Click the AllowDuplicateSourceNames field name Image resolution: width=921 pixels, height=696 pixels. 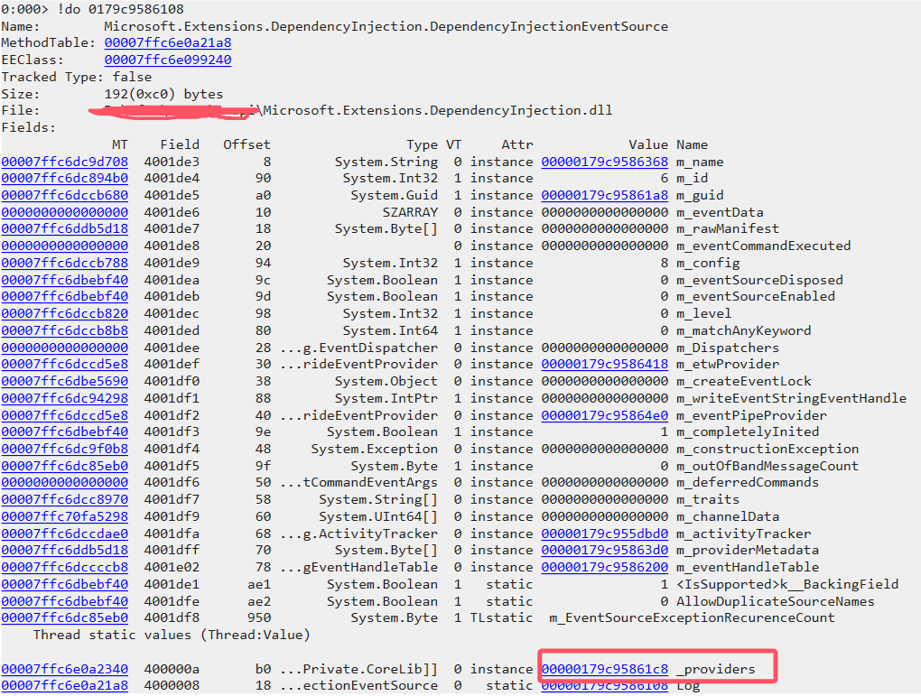[775, 601]
